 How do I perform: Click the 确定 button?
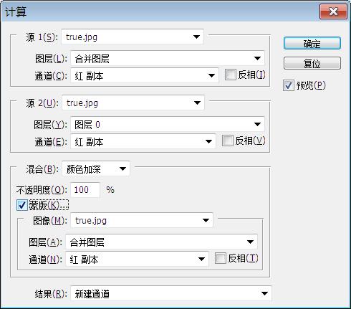312,43
